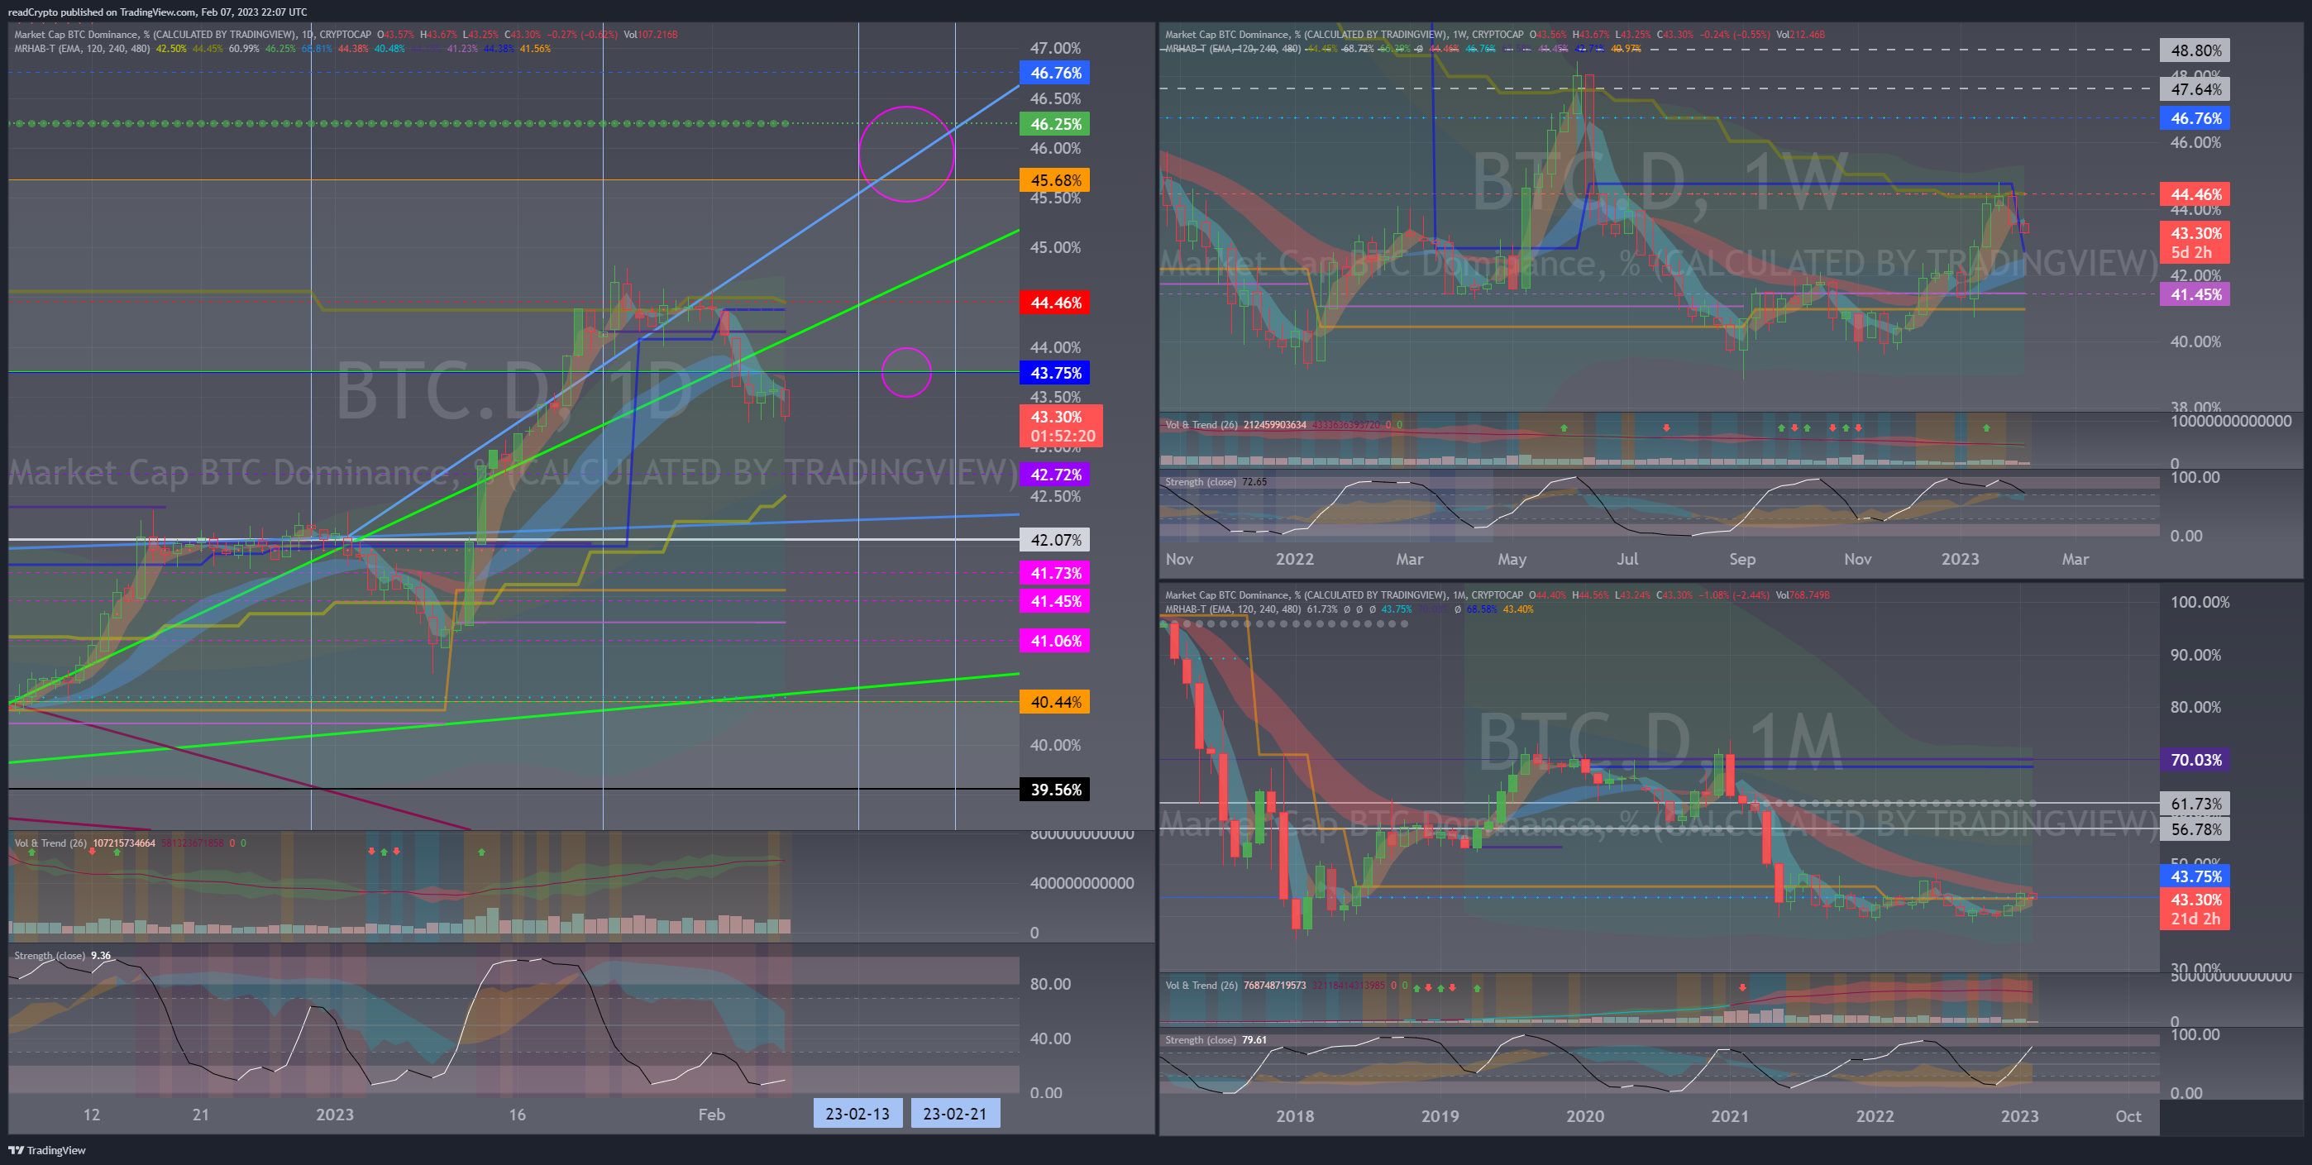Click the 2018 label on monthly time axis
Image resolution: width=2312 pixels, height=1165 pixels.
click(x=1294, y=1115)
